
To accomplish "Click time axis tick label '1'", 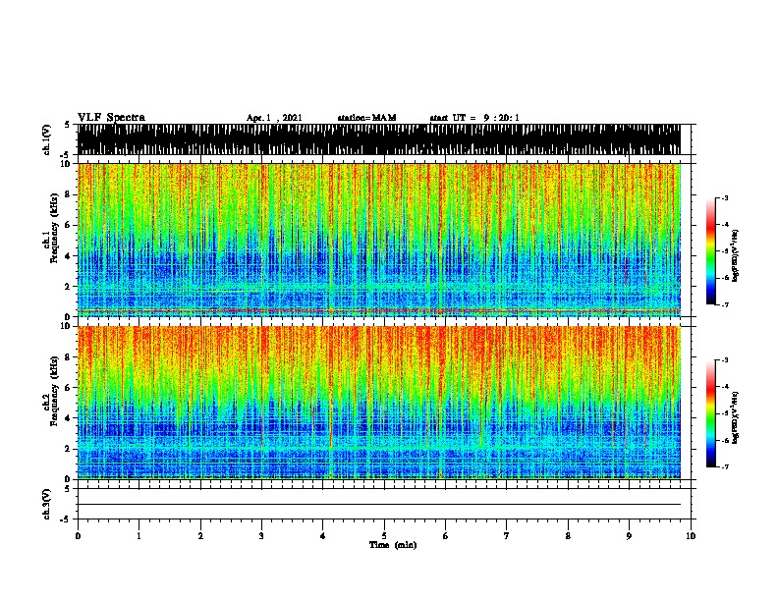I will tap(139, 535).
